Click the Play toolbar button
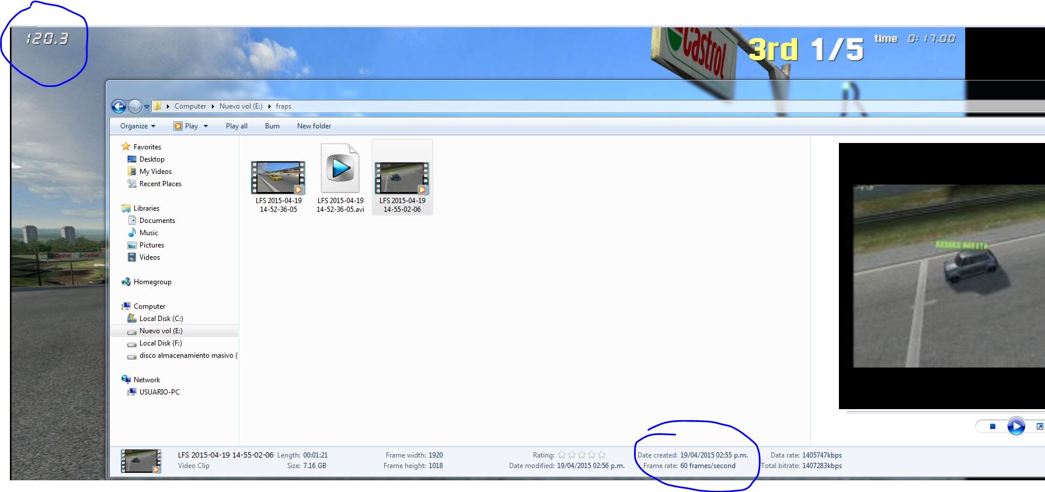 (x=186, y=126)
